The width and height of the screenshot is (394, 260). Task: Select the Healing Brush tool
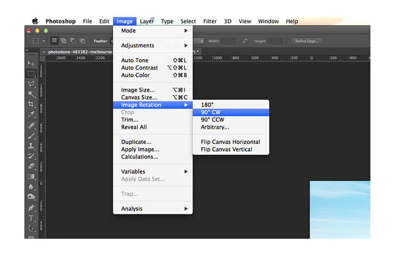[31, 125]
